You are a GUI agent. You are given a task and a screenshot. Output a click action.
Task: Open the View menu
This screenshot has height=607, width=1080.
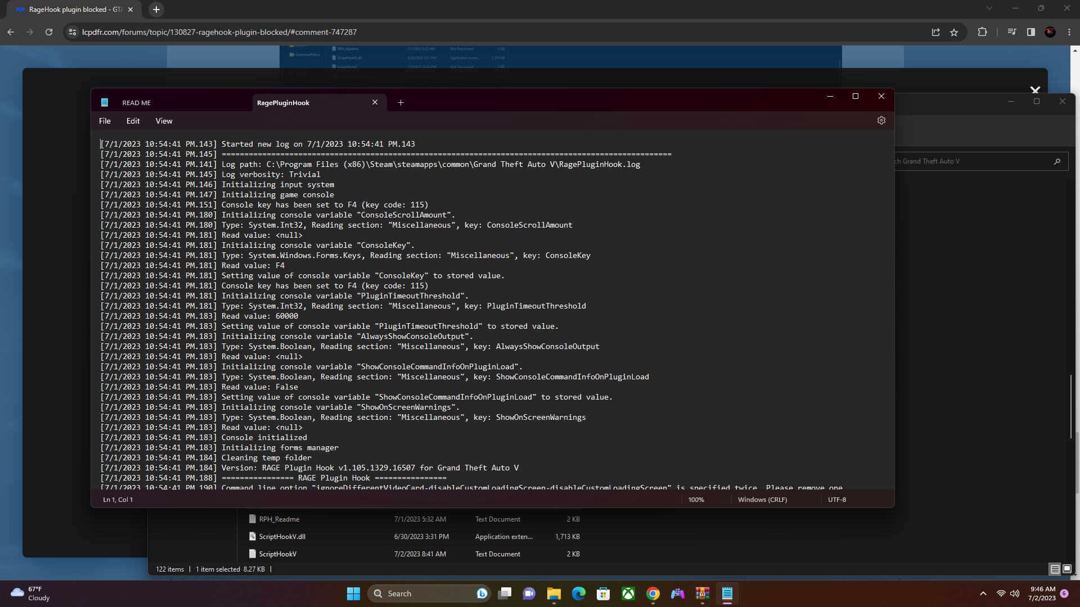pyautogui.click(x=164, y=121)
